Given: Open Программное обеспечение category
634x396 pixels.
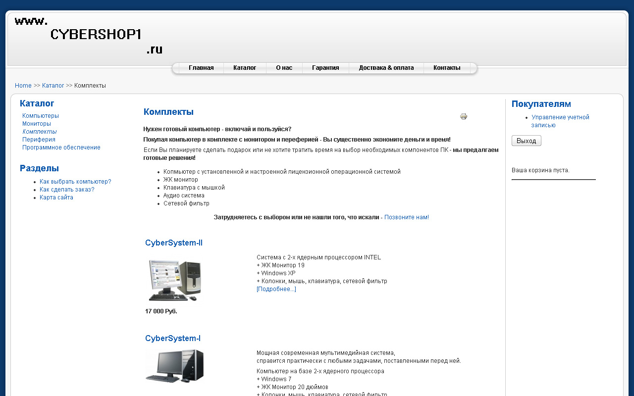Looking at the screenshot, I should click(61, 147).
